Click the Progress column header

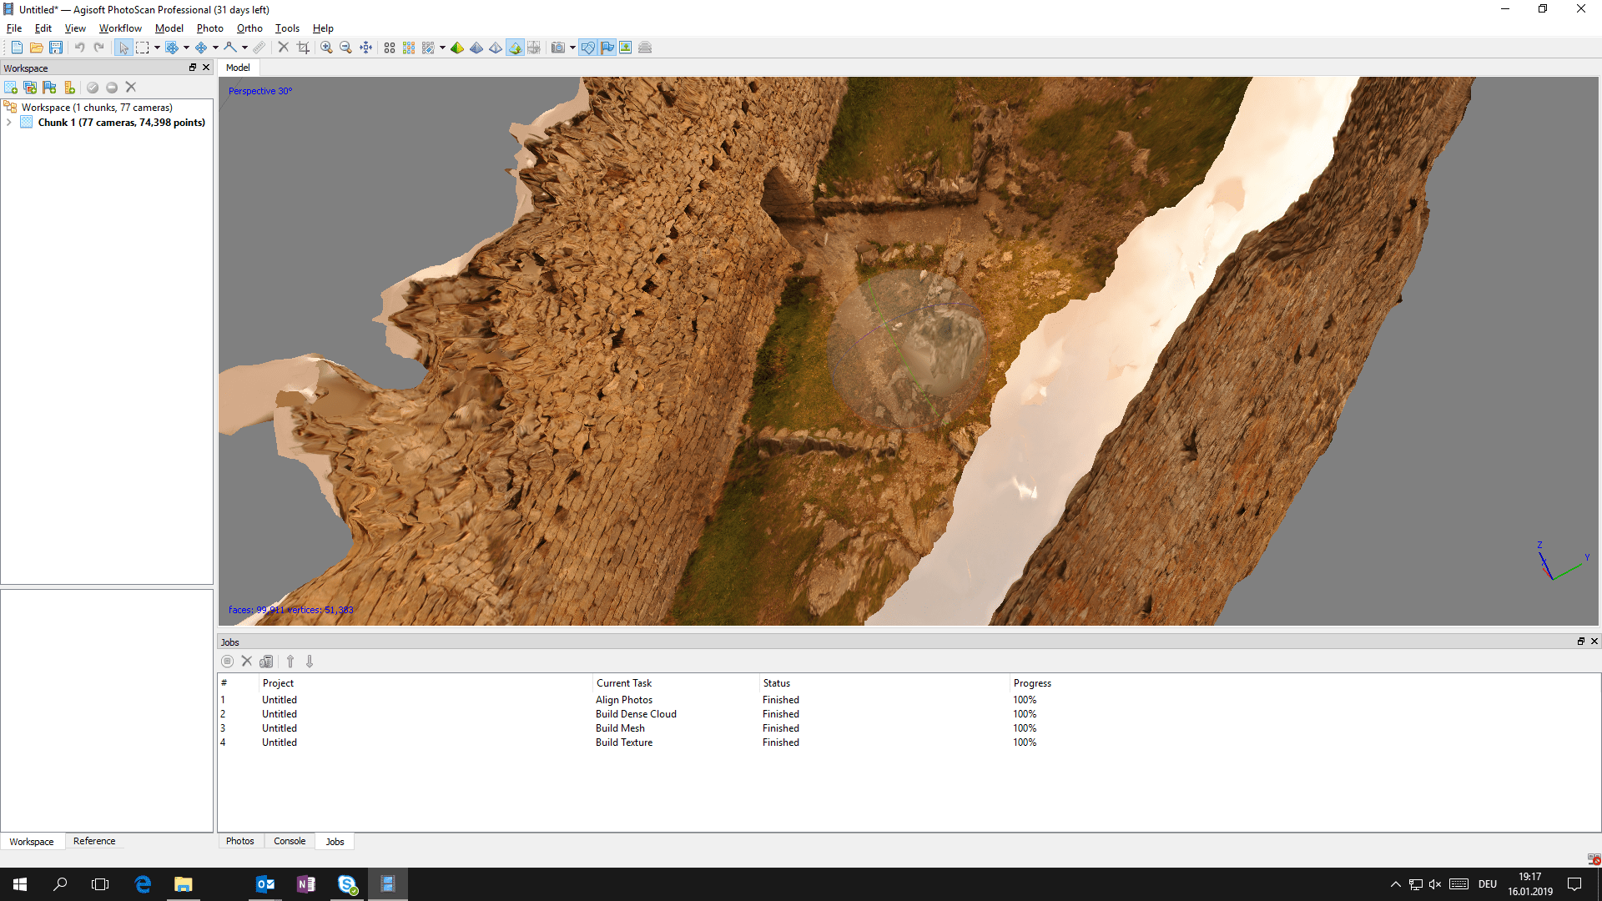click(x=1032, y=683)
